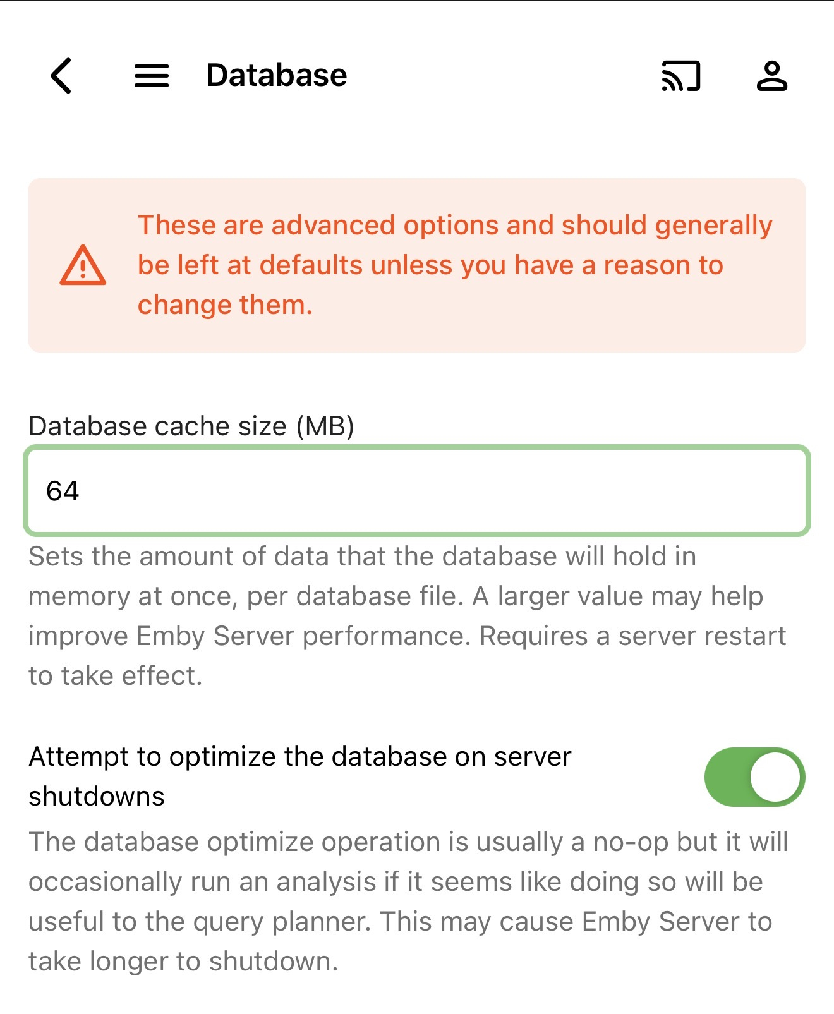Screen dimensions: 834x1014
Task: Click 'change them.' in the warning banner
Action: click(x=225, y=305)
